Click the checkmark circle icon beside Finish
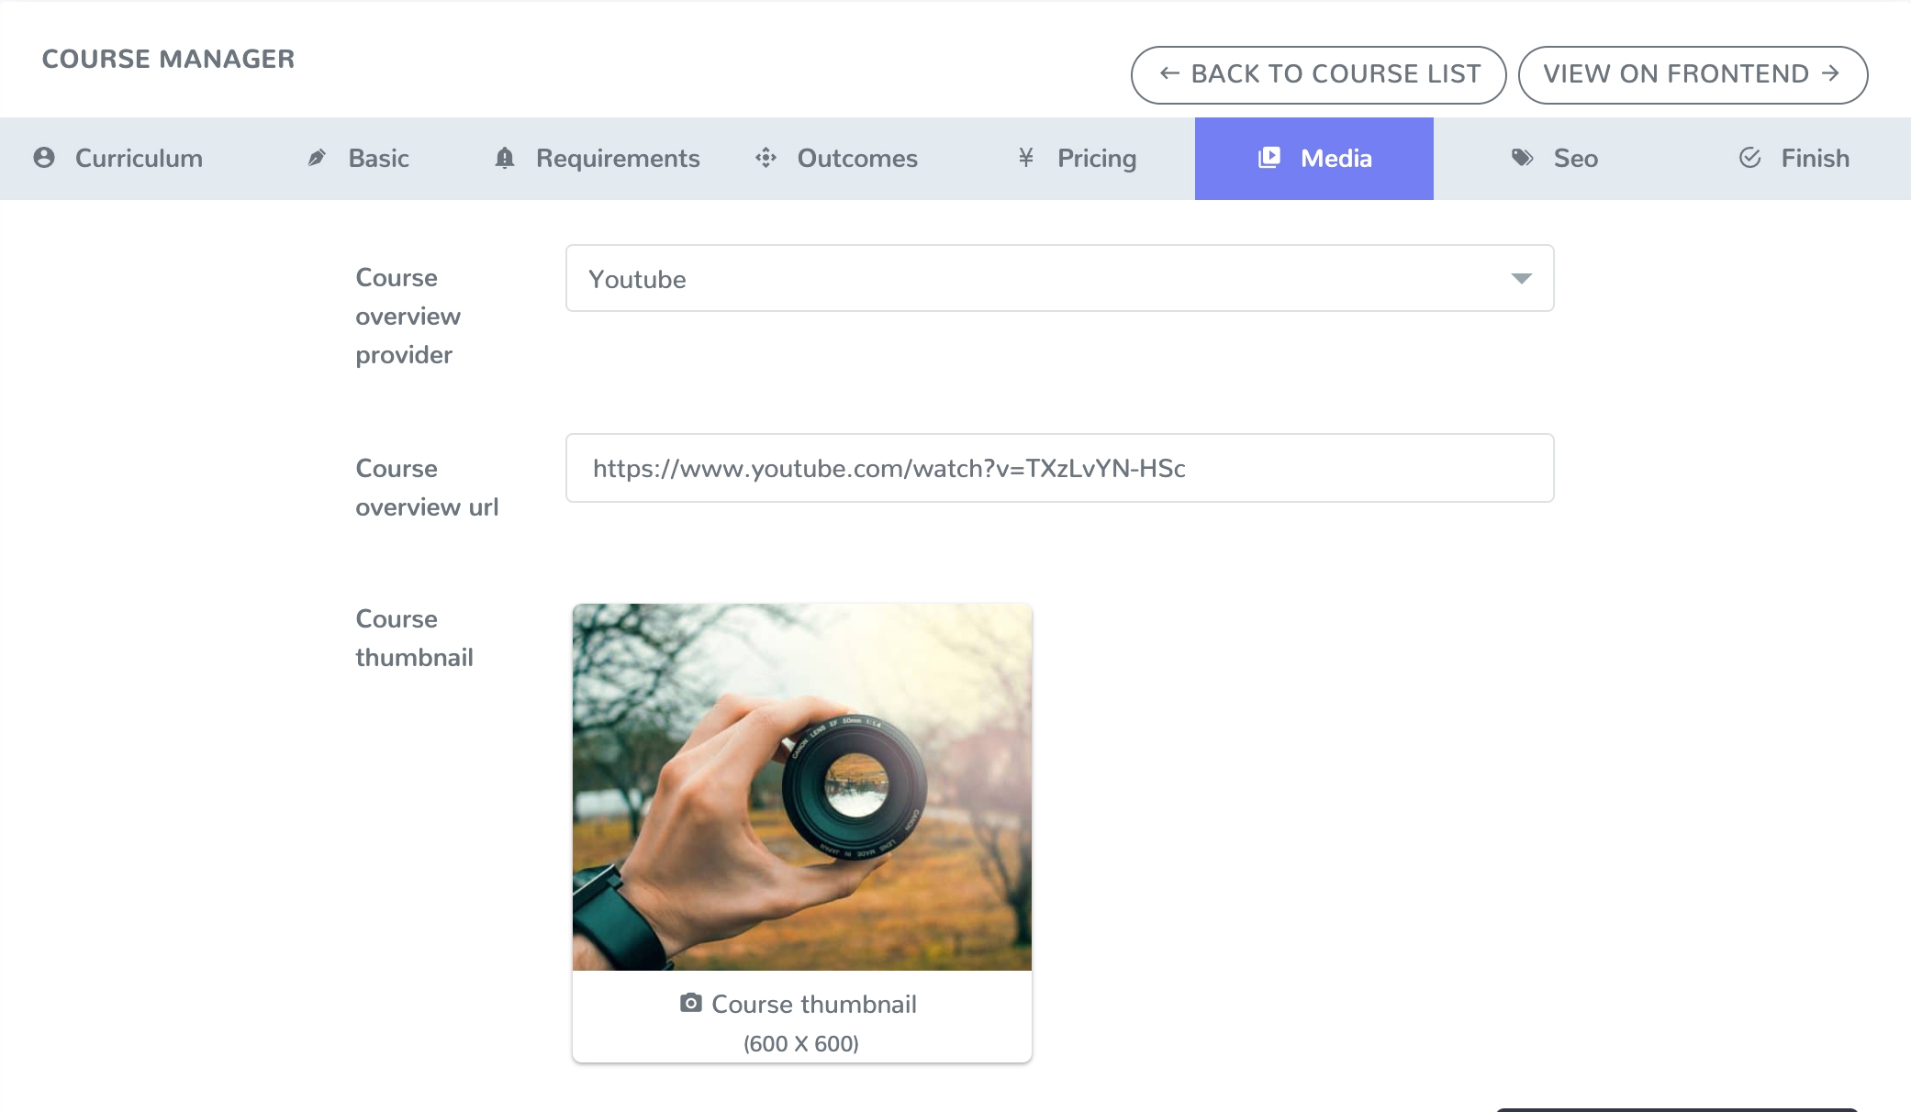This screenshot has width=1911, height=1112. [x=1750, y=158]
